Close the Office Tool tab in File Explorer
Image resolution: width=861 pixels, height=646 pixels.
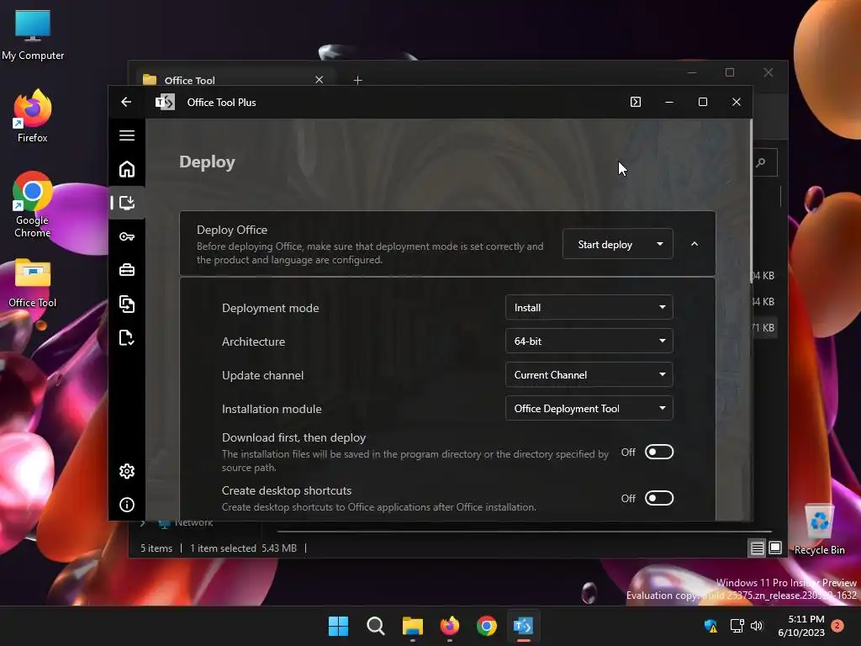[x=319, y=80]
